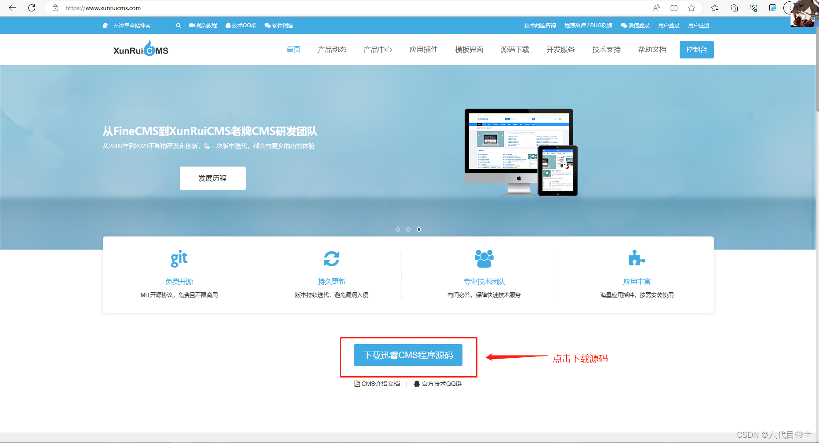Viewport: 819px width, 443px height.
Task: Activate the read aloud icon in address bar
Action: [656, 8]
